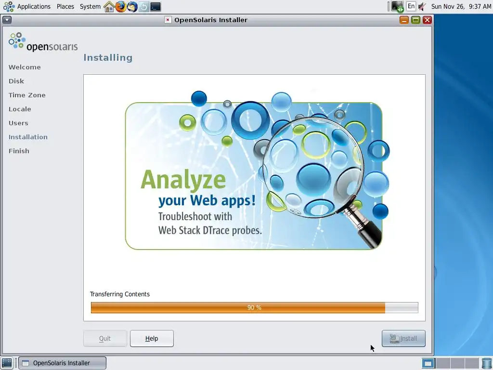This screenshot has width=493, height=370.
Task: Click the date and time clock
Action: tap(461, 6)
